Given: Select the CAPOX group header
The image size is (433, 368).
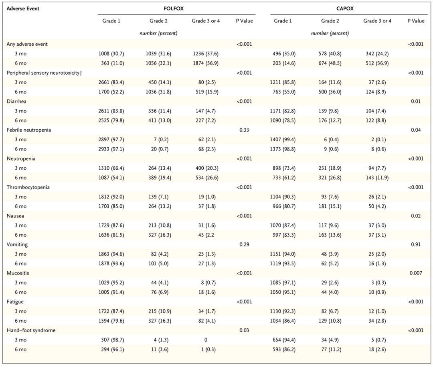Looking at the screenshot, I should (345, 8).
